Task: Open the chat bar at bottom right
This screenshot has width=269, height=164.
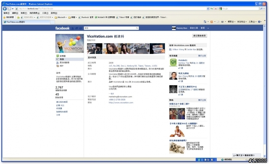Action: 246,155
